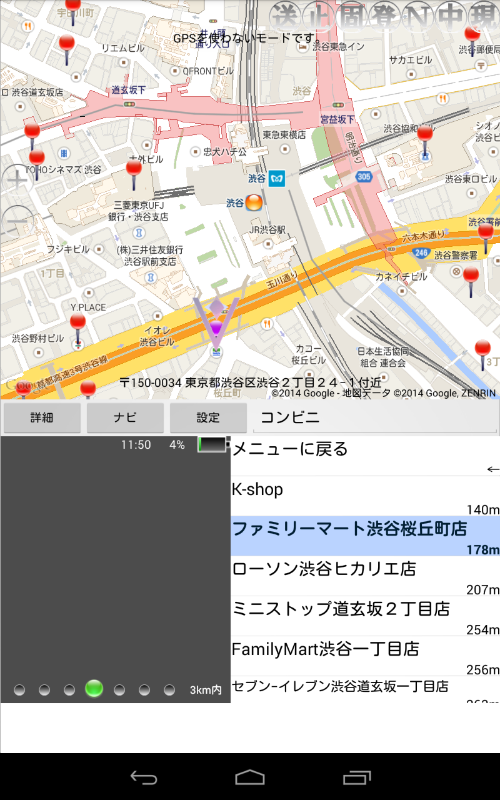Select the green active range dot
The image size is (500, 800).
[x=94, y=689]
